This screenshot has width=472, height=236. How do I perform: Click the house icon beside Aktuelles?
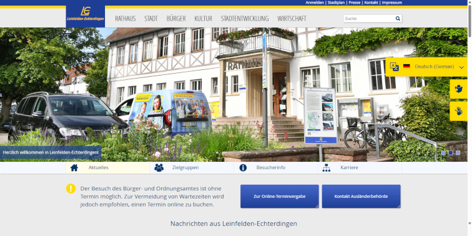[x=74, y=168]
